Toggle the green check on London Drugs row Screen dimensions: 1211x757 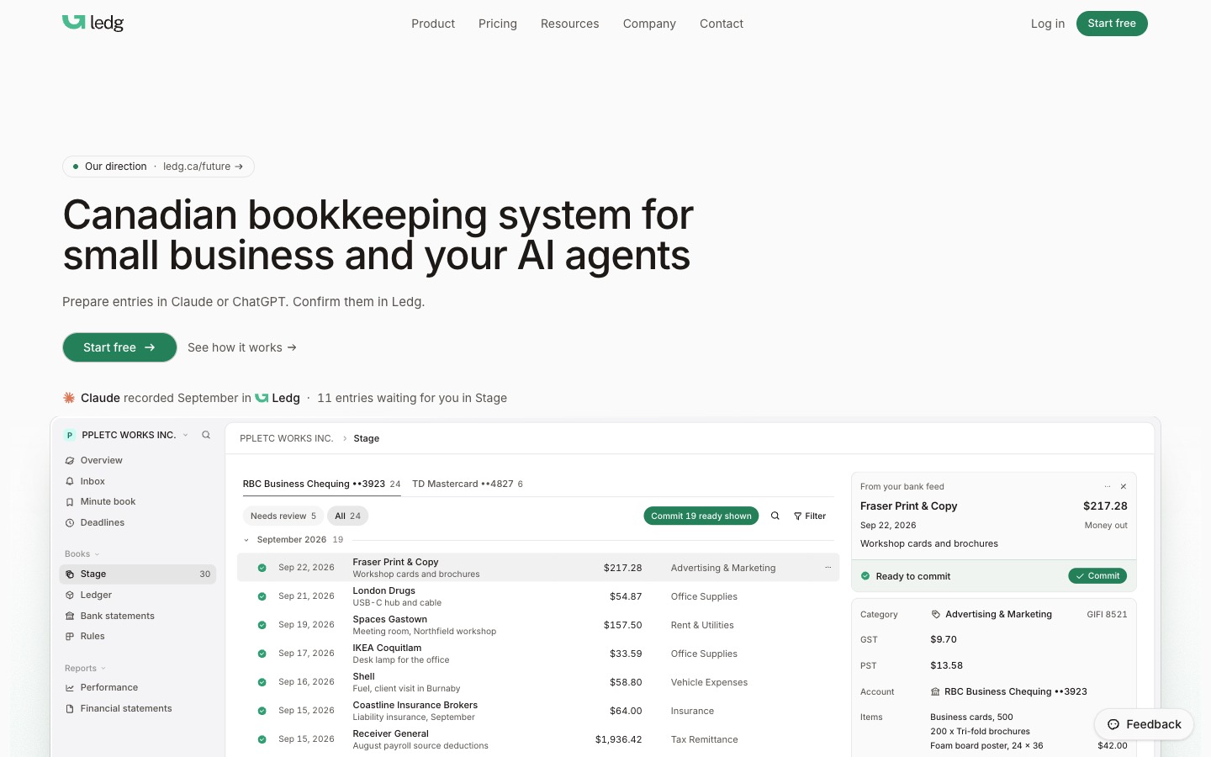(262, 596)
